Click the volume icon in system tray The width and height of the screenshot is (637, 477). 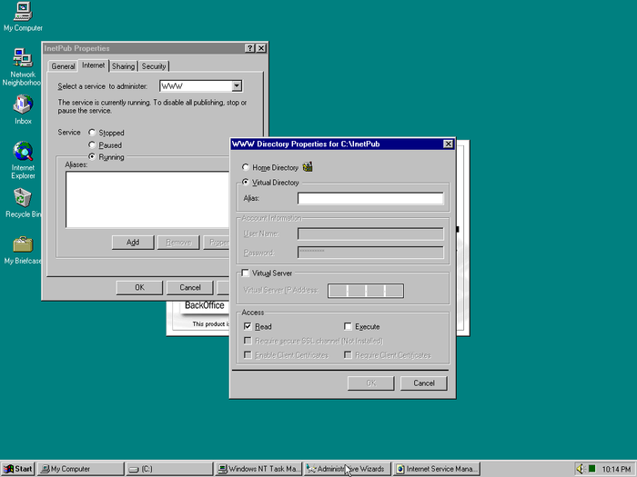coord(580,469)
